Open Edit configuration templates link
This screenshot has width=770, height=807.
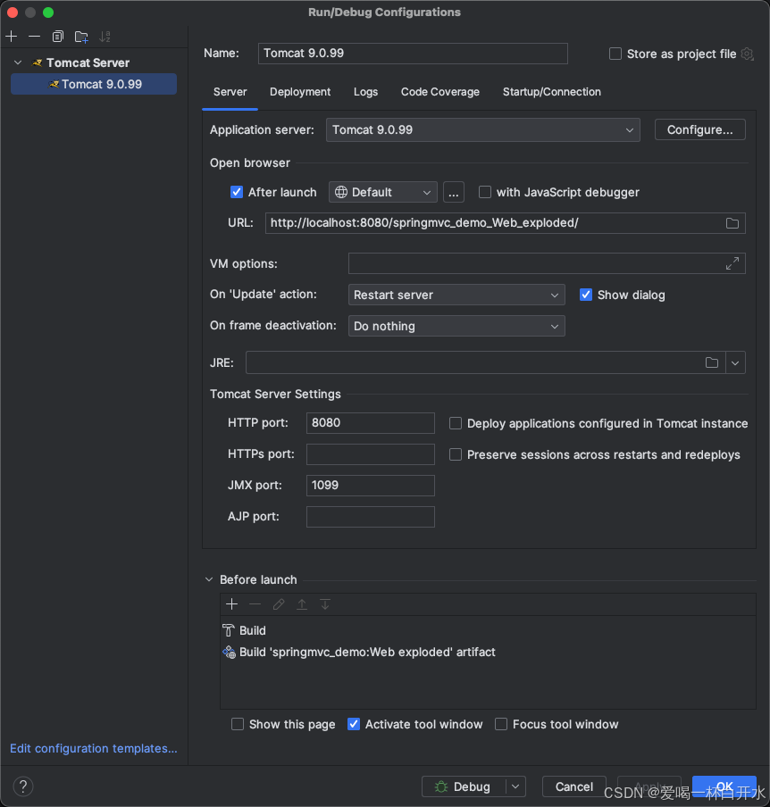tap(94, 748)
